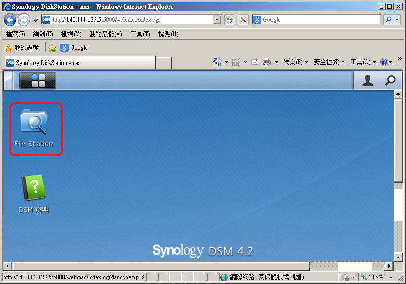Open the 網頁(P) dropdown menu
Screen dimensions: 406x284
295,62
